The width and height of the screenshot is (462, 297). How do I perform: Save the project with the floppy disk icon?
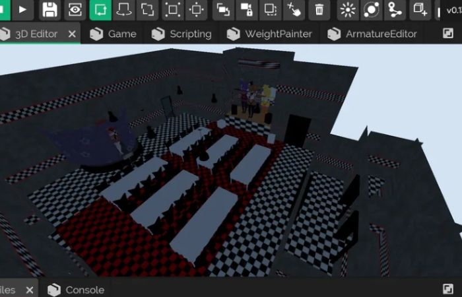point(49,10)
